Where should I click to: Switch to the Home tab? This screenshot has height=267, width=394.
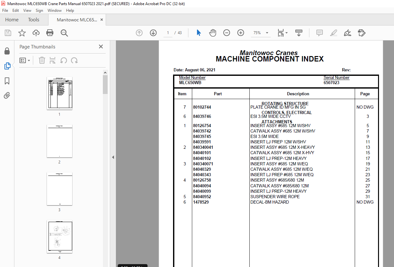click(x=12, y=20)
